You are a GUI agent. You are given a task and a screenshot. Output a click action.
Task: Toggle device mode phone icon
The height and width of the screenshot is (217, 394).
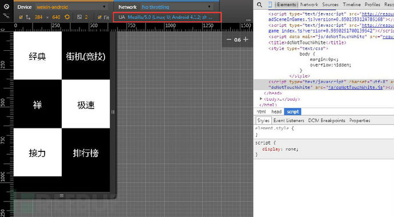(270, 5)
